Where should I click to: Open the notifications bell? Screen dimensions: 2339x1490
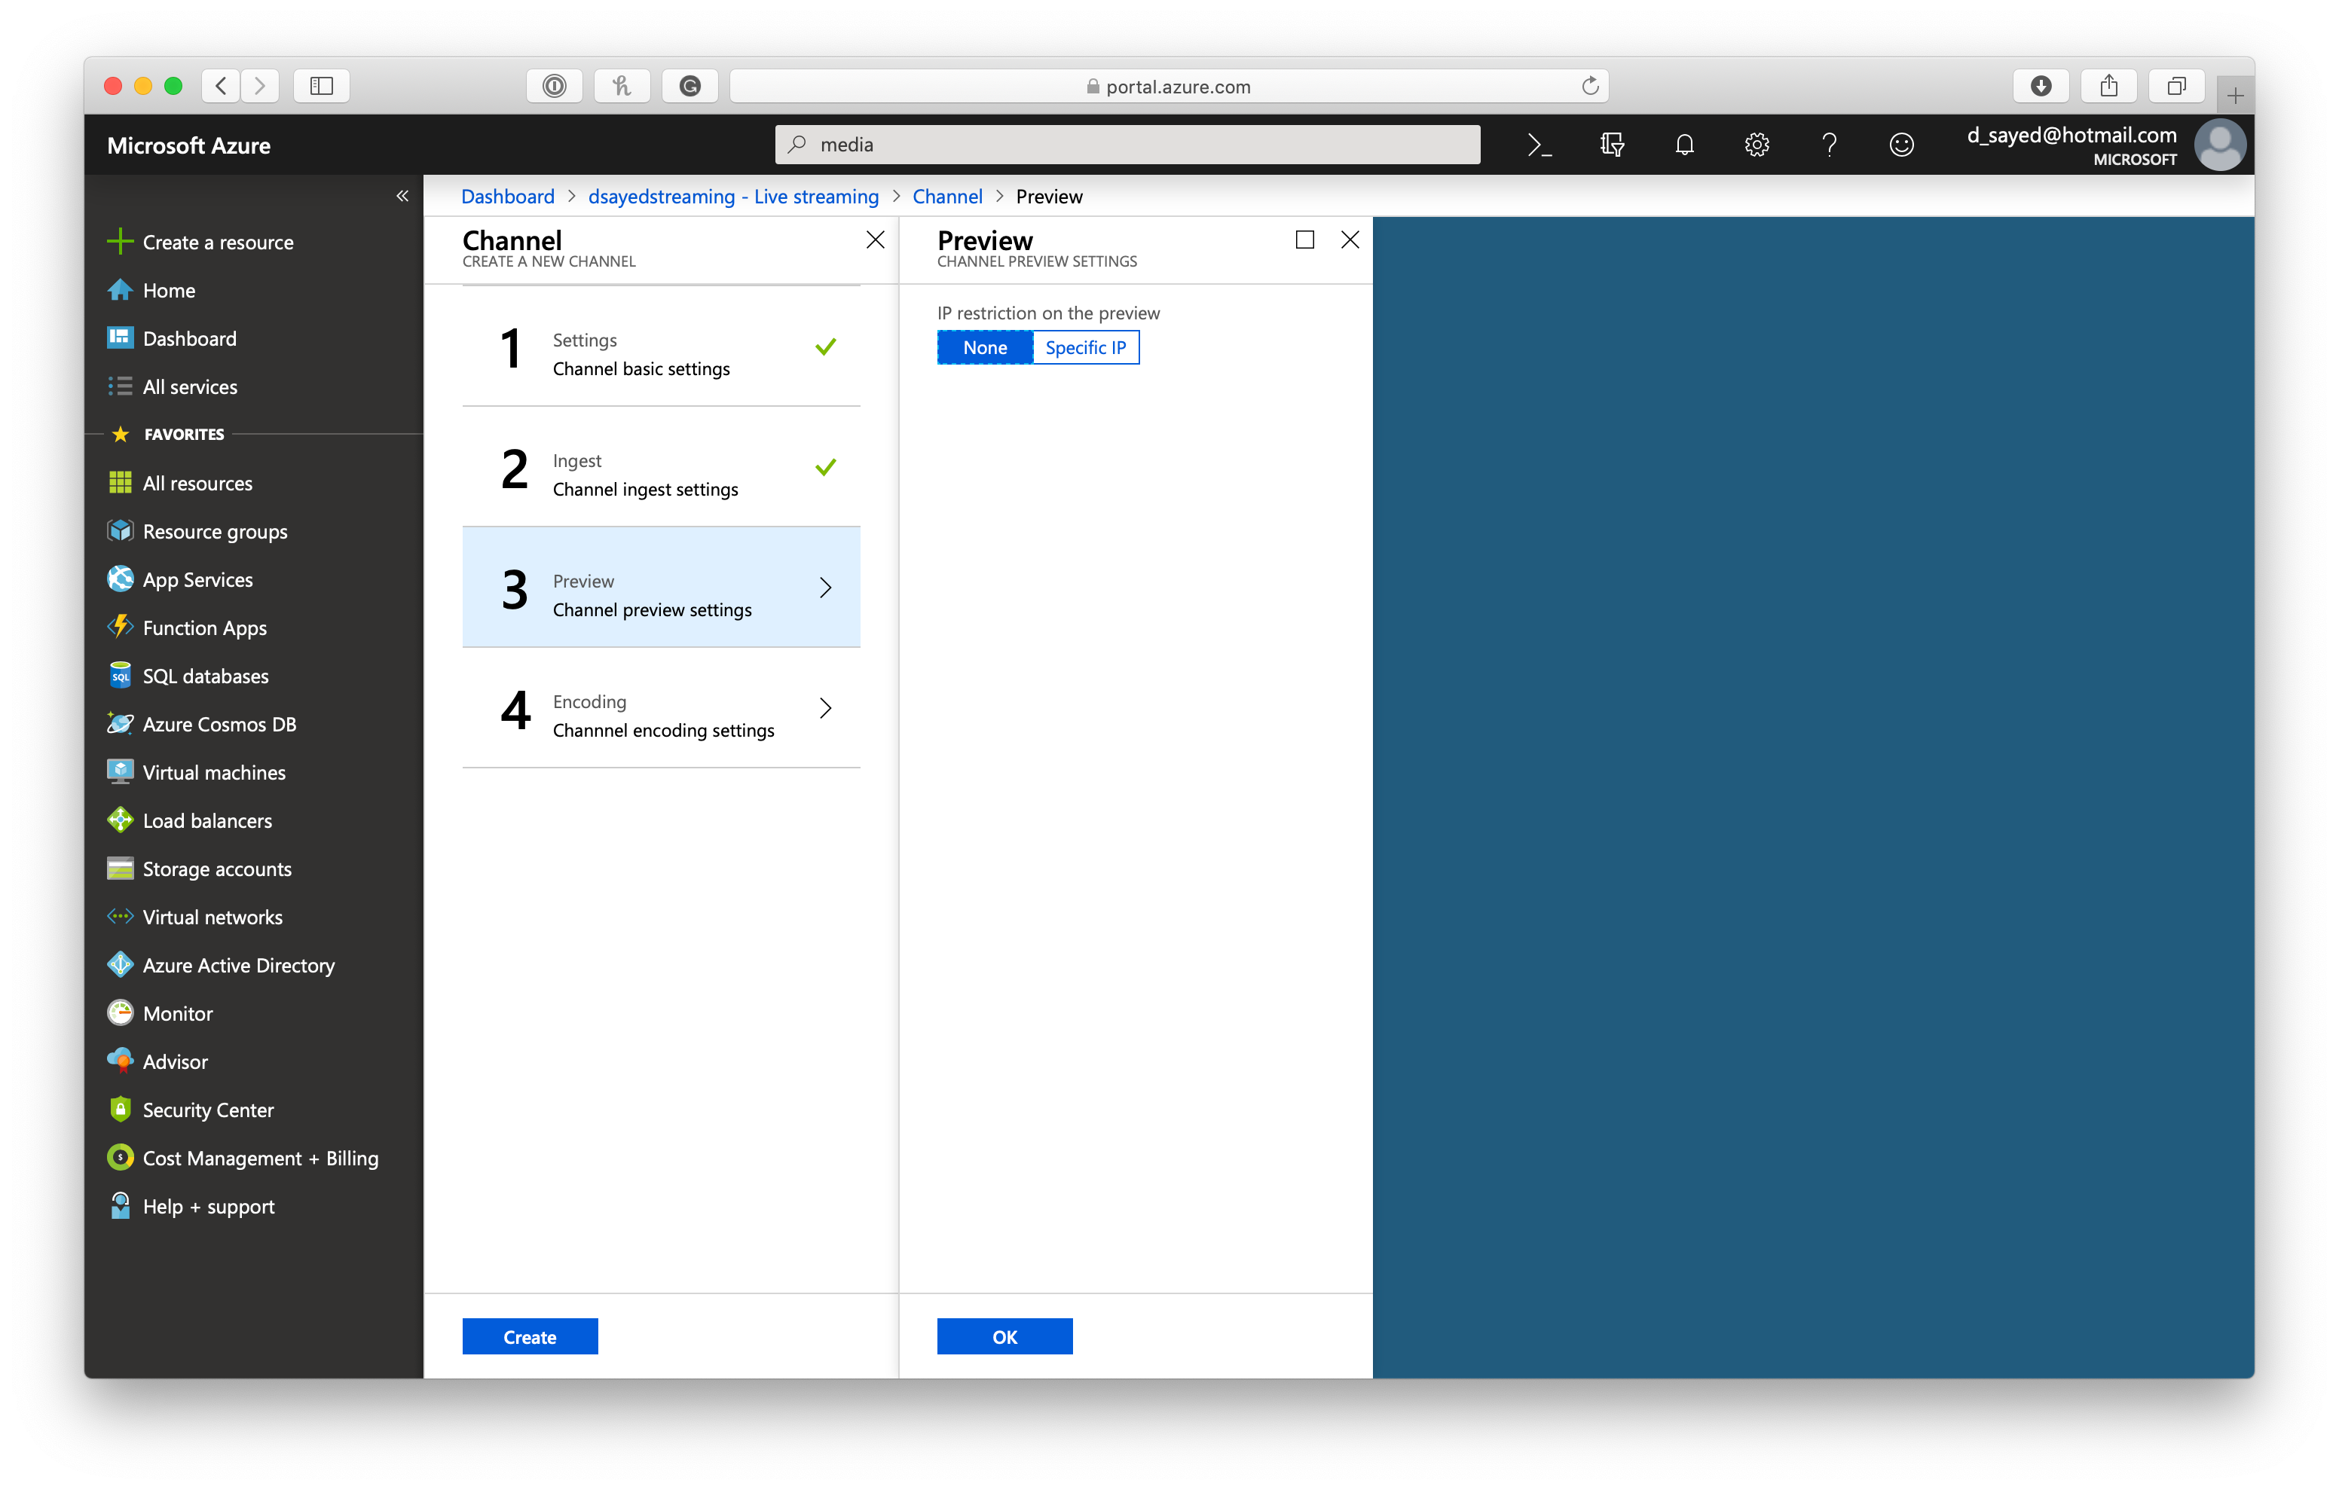[1684, 145]
